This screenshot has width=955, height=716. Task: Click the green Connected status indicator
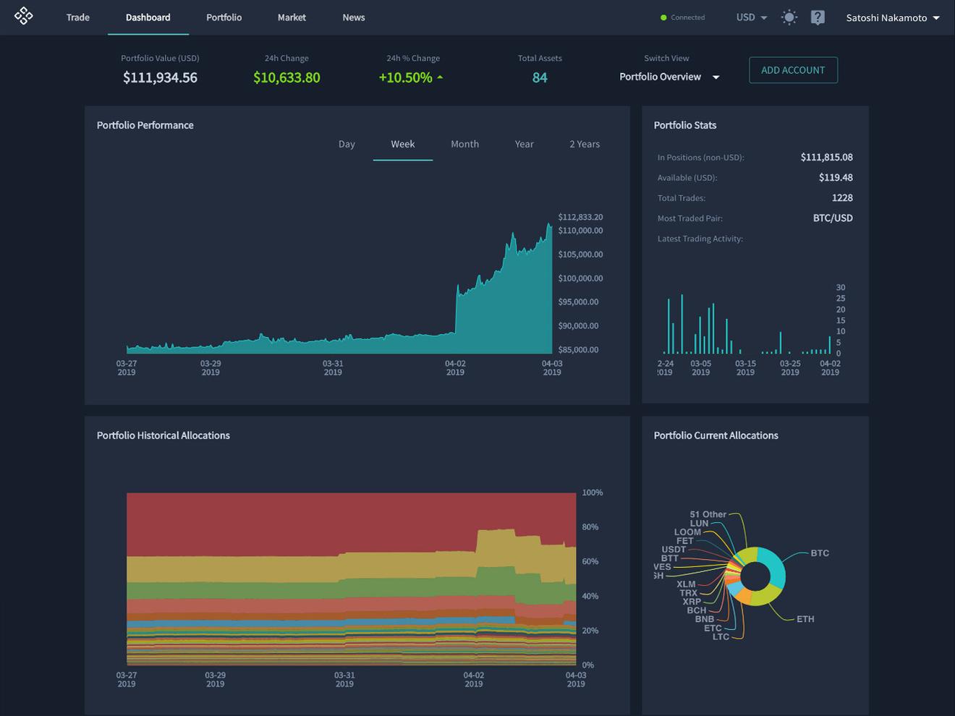681,17
